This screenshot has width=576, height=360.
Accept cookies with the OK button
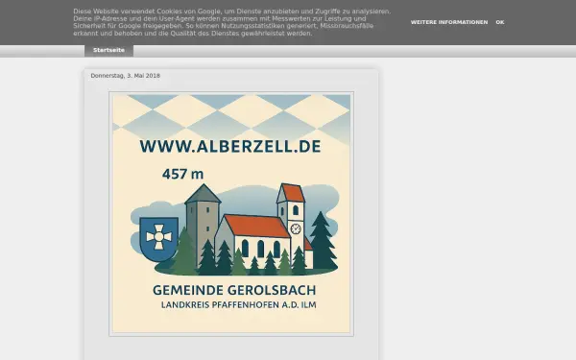click(x=499, y=22)
